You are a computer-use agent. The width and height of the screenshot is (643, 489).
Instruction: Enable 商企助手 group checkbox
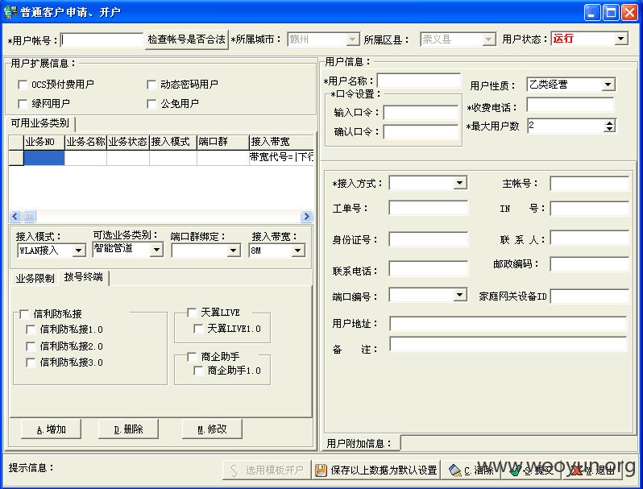tap(192, 357)
